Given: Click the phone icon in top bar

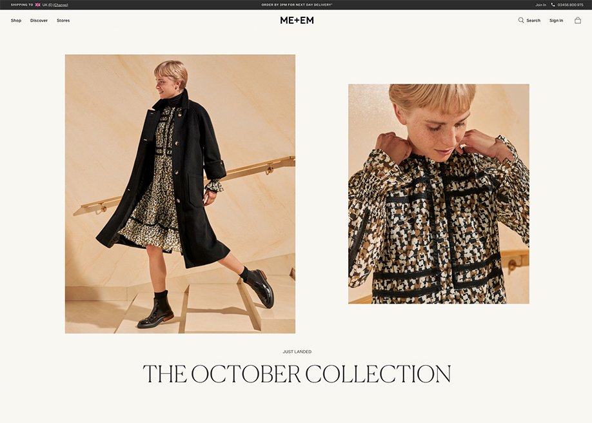Looking at the screenshot, I should pos(553,5).
